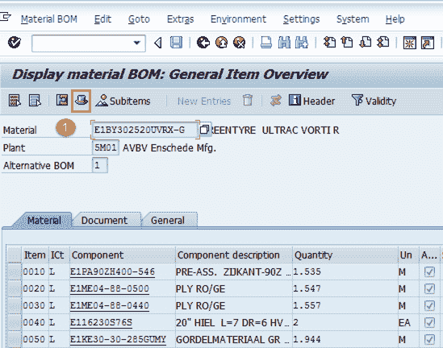443x348 pixels.
Task: Click the Create Shortcut icon
Action: point(428,43)
